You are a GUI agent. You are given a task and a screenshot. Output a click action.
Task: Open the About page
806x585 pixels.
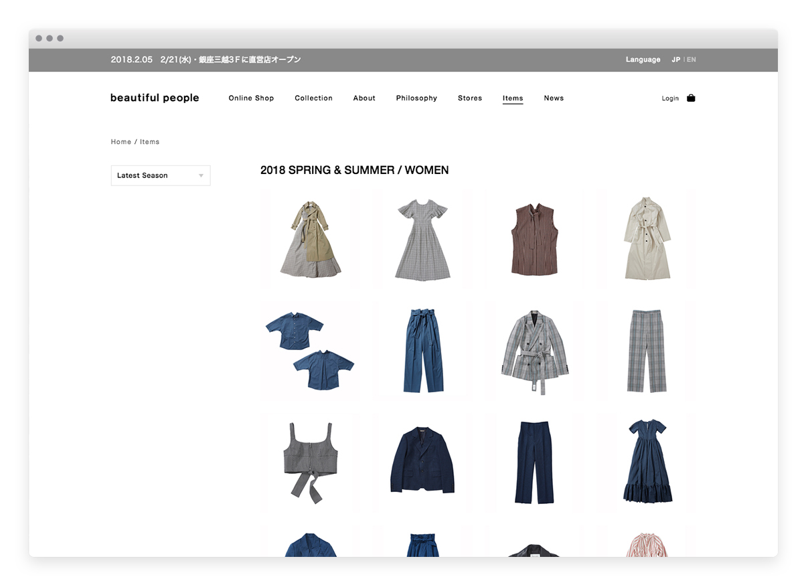(x=364, y=98)
